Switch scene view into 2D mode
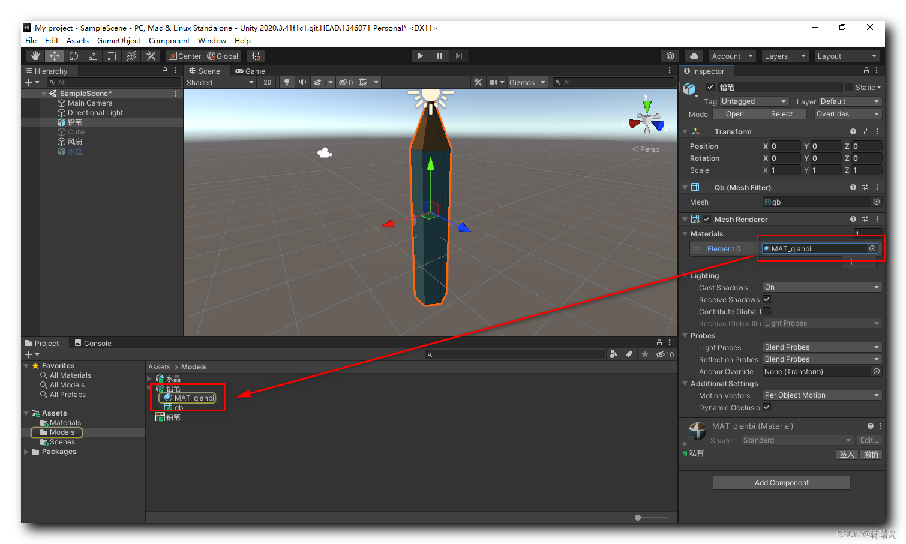906x544 pixels. 268,82
